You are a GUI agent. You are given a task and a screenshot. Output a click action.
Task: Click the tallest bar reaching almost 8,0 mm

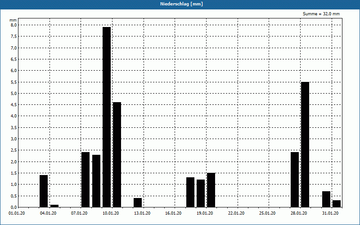point(107,117)
